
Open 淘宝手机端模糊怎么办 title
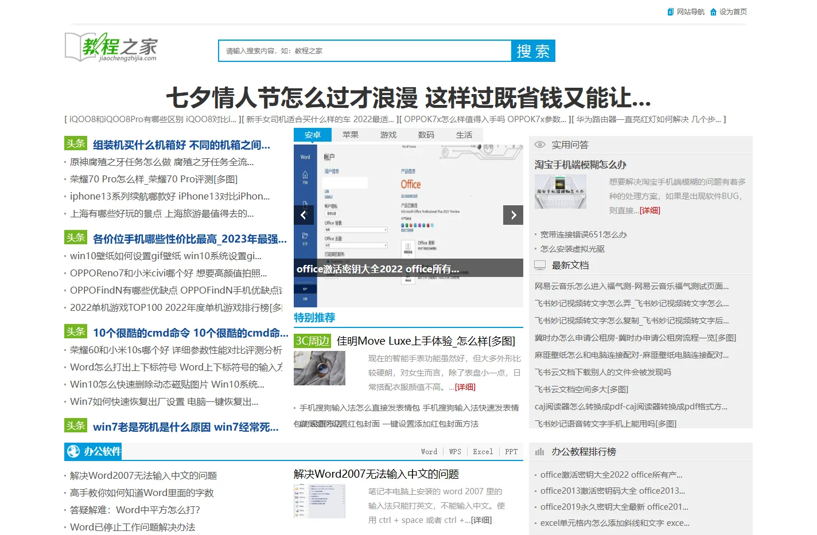[581, 165]
